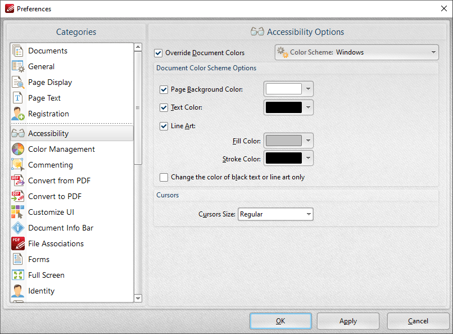Select the Document Info Bar label
Image resolution: width=453 pixels, height=334 pixels.
click(61, 228)
